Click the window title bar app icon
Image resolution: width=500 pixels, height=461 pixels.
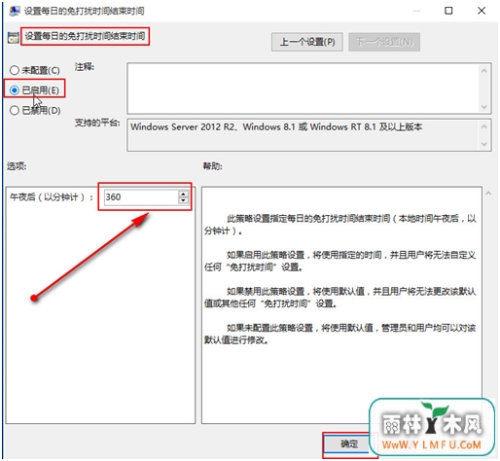(15, 11)
